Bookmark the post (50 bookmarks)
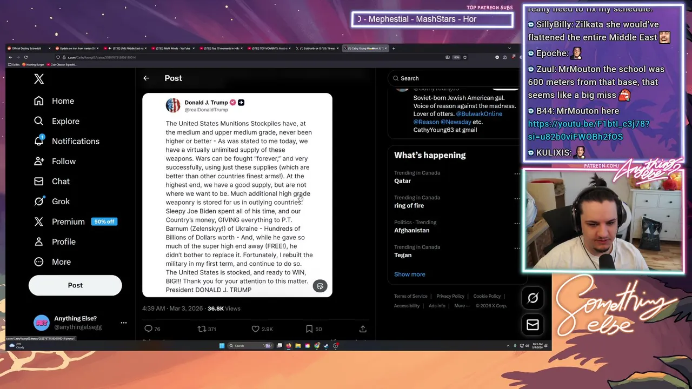Viewport: 692px width, 389px height. click(314, 328)
